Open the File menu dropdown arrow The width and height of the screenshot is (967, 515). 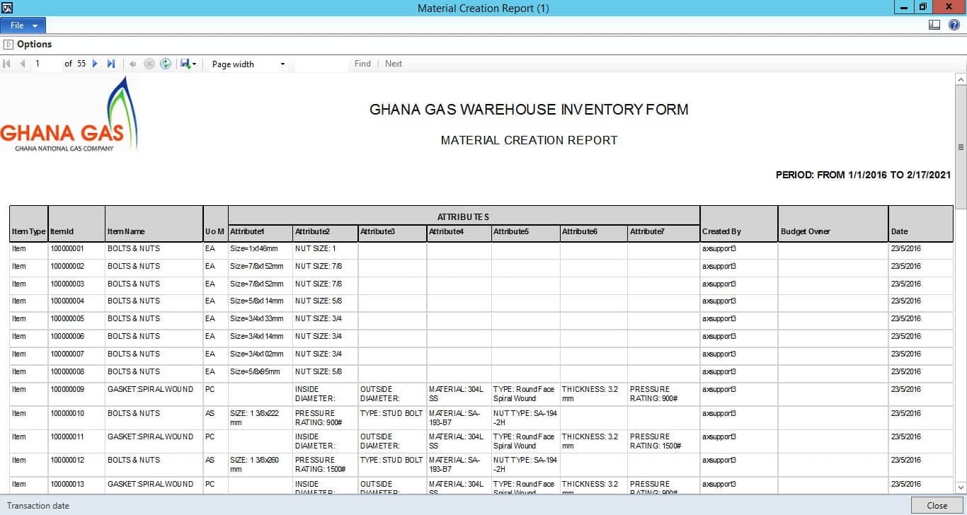coord(34,24)
